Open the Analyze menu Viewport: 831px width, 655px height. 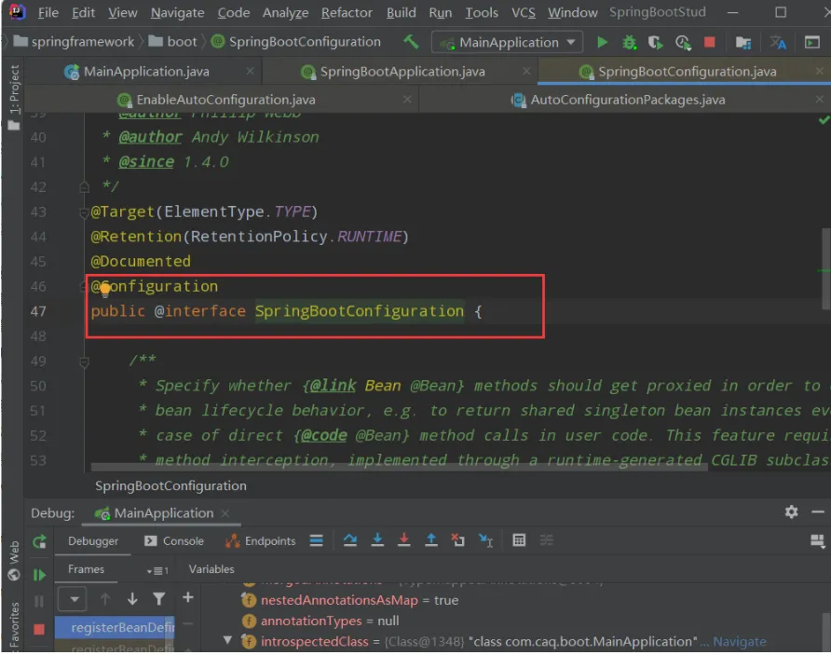(x=285, y=12)
